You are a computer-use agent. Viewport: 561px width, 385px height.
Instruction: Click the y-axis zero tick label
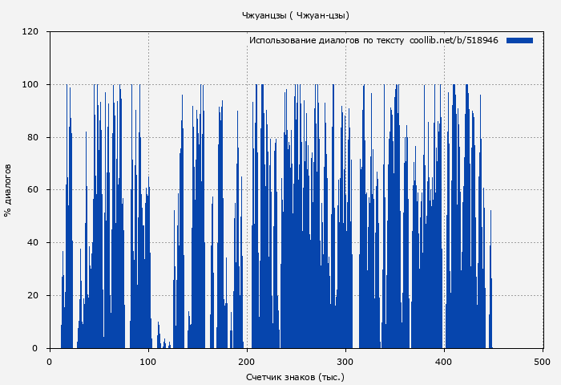tap(35, 348)
